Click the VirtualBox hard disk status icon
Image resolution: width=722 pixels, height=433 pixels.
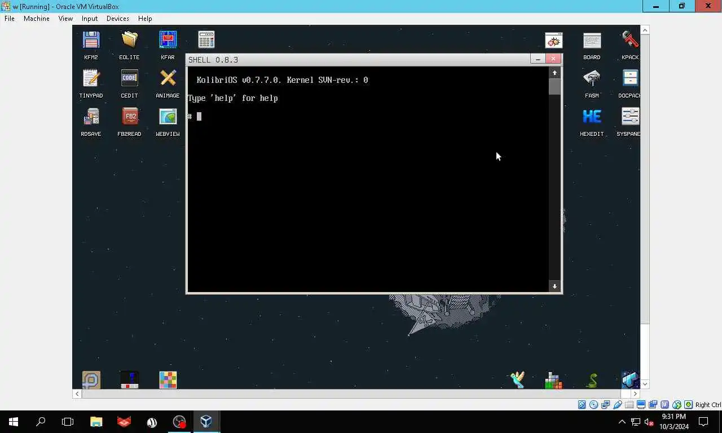click(582, 405)
